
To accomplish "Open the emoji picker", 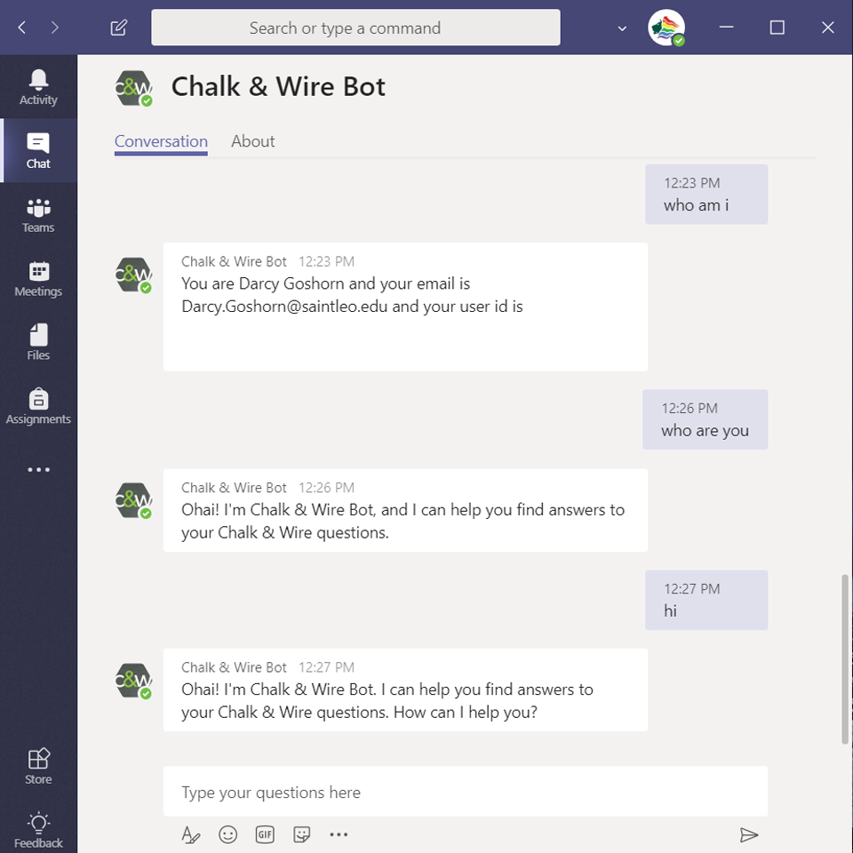I will click(x=228, y=834).
